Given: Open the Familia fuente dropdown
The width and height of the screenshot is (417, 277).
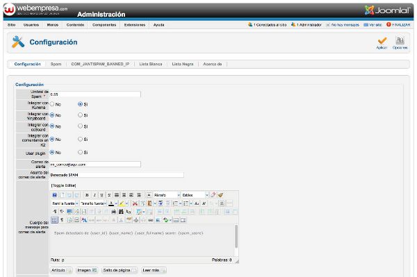Looking at the screenshot, I should 65,203.
